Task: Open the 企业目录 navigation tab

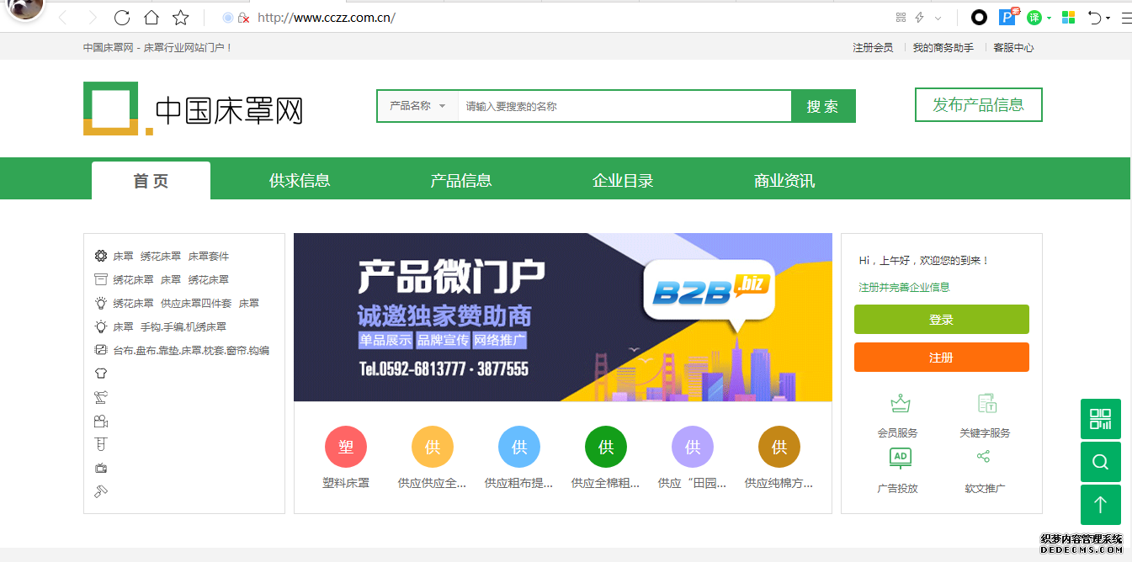Action: coord(623,180)
